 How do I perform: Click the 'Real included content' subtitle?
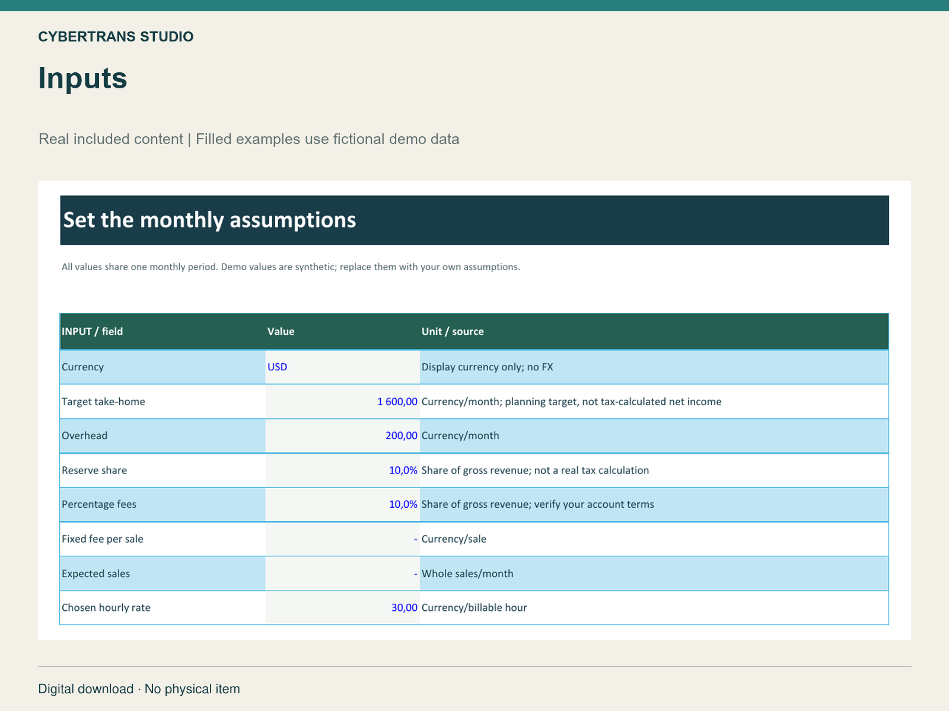(x=111, y=139)
